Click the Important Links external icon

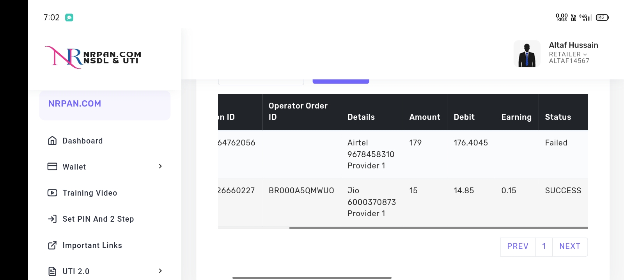click(x=52, y=245)
